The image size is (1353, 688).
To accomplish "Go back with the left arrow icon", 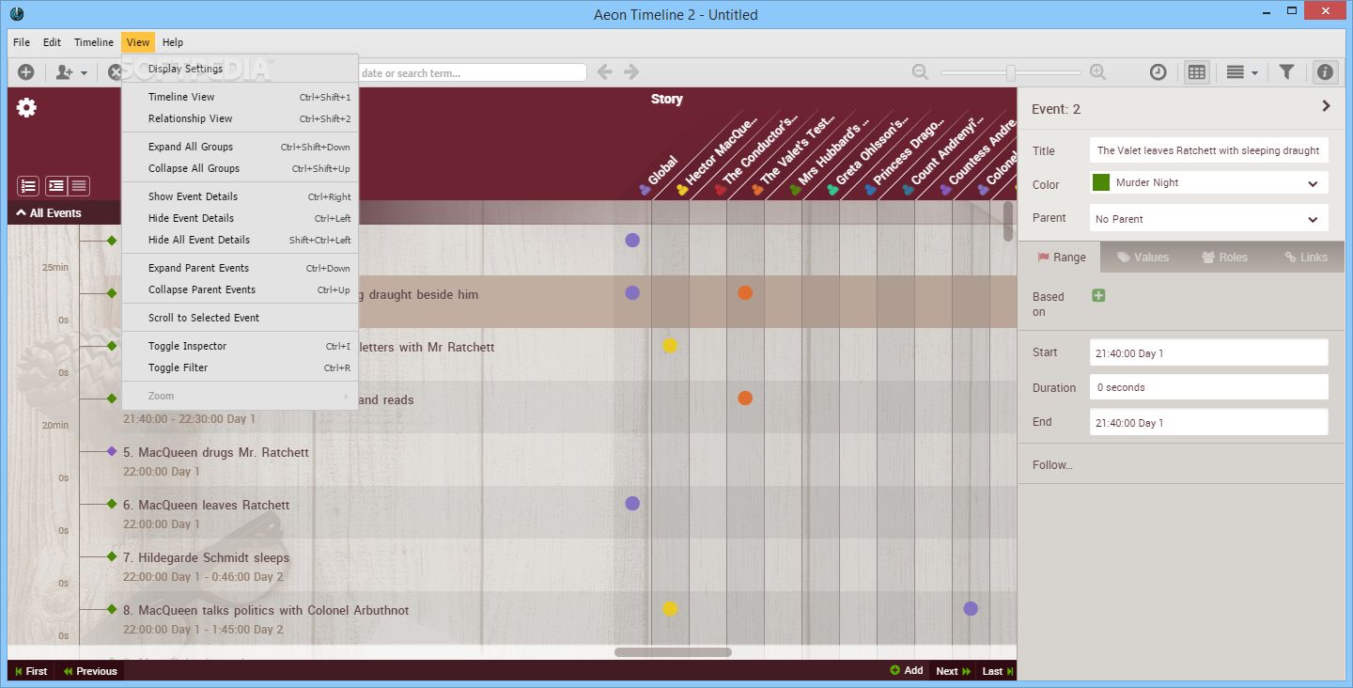I will (605, 72).
